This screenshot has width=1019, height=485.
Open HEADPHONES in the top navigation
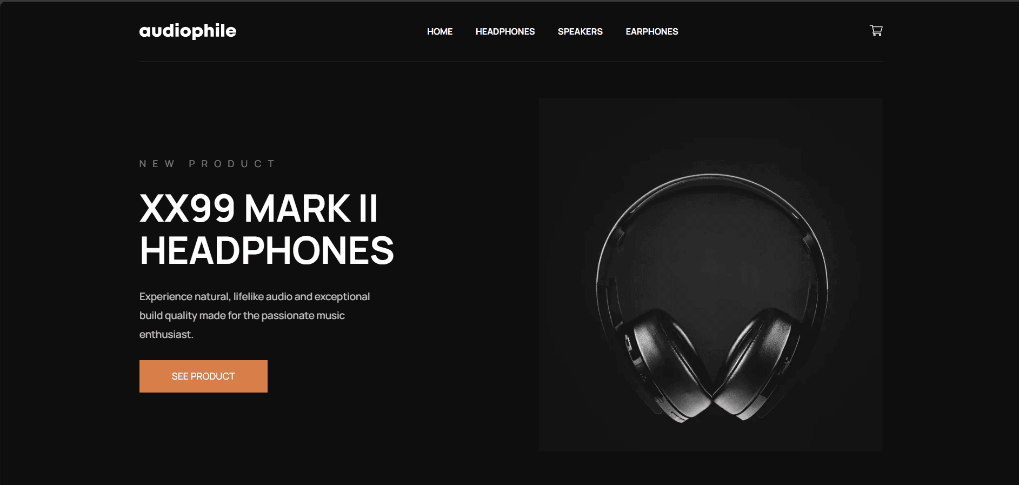click(505, 31)
